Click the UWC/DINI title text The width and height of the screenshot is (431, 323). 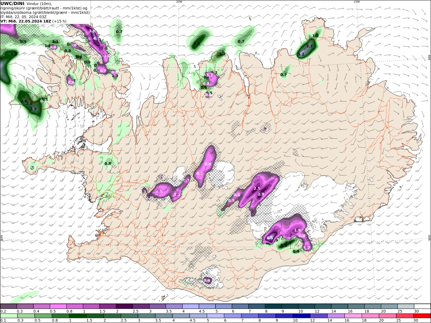[x=12, y=3]
